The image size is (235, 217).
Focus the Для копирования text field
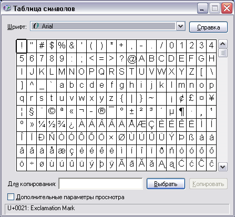click(x=101, y=184)
